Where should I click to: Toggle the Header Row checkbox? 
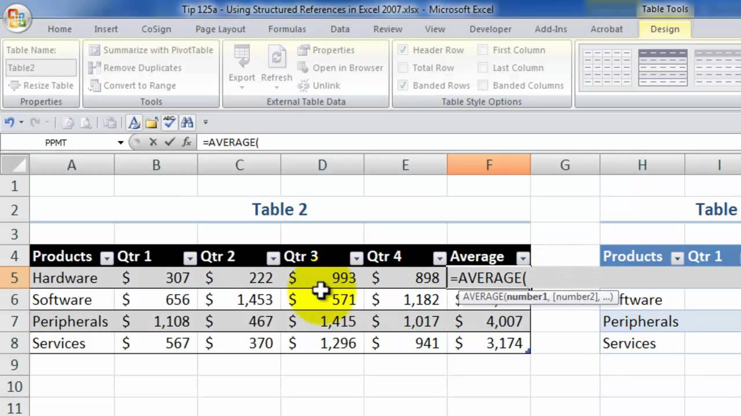coord(403,50)
